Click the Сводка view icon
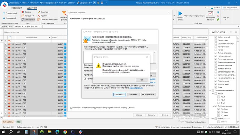Screen dimensions: 240x135 click(x=23, y=12)
